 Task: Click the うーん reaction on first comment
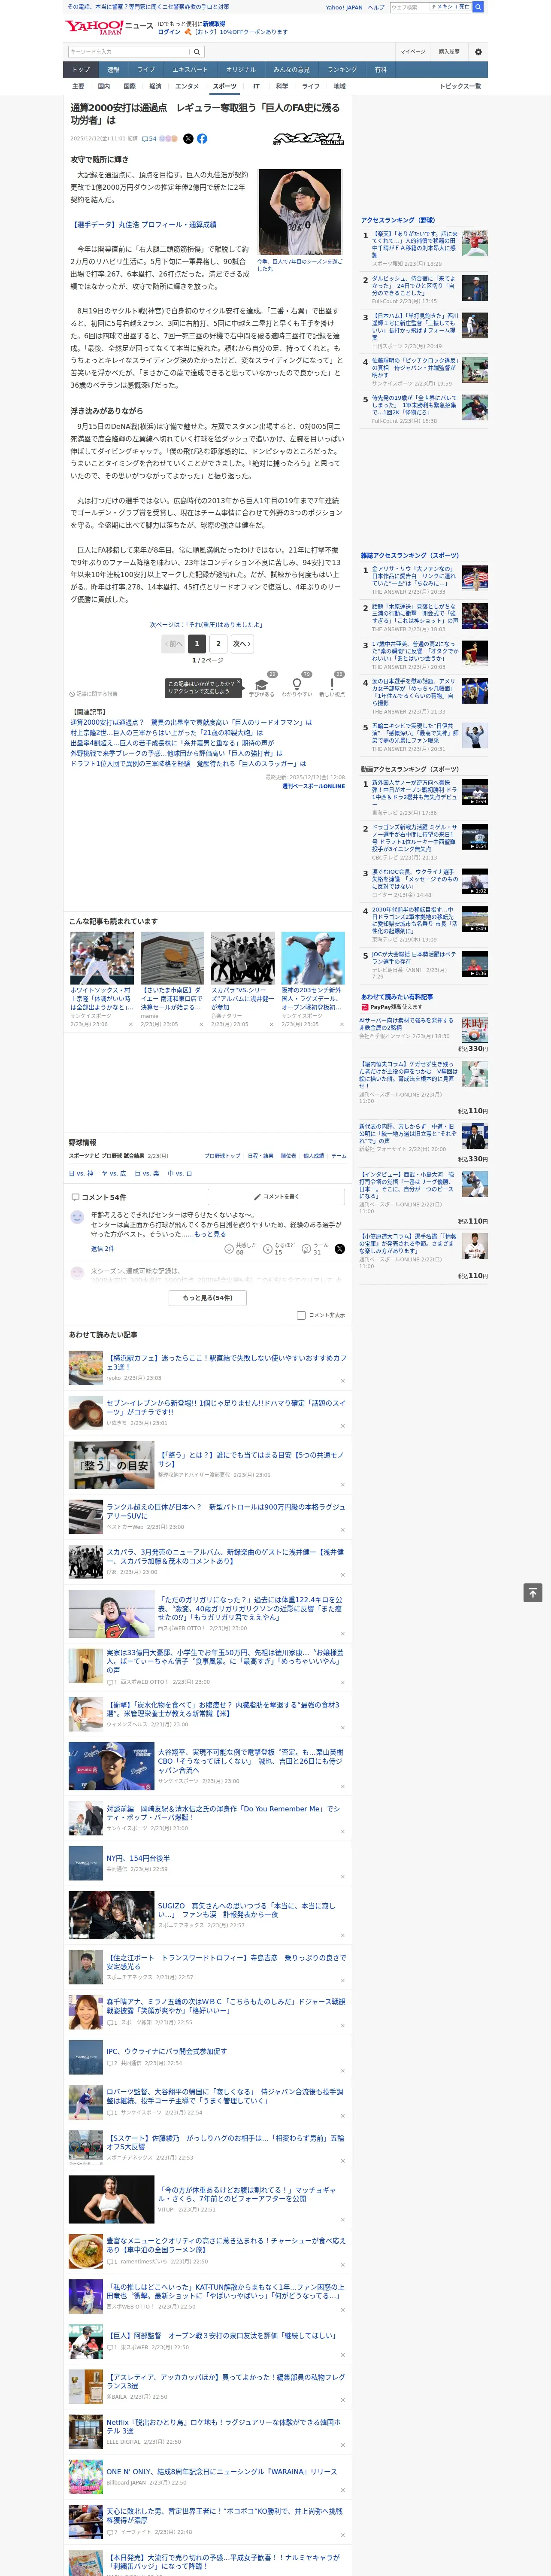307,1249
